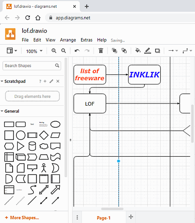Select the Dashed Line shape
Viewport: 195px width, 223px height.
pos(9,200)
